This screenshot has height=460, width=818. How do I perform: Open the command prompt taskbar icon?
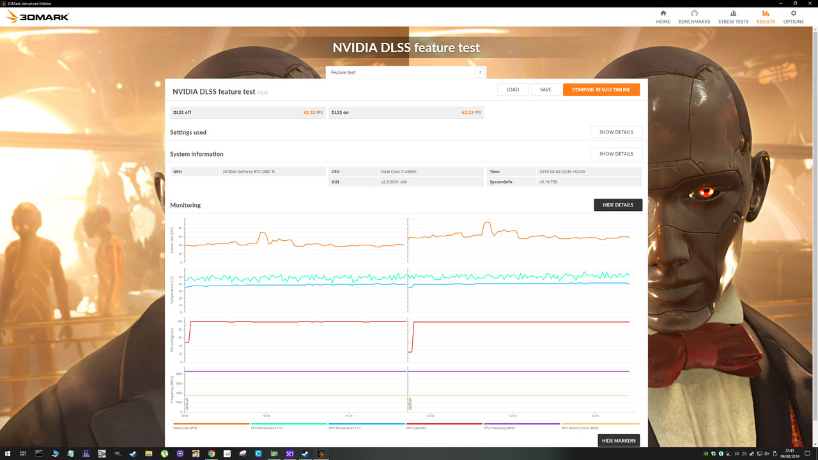click(39, 454)
